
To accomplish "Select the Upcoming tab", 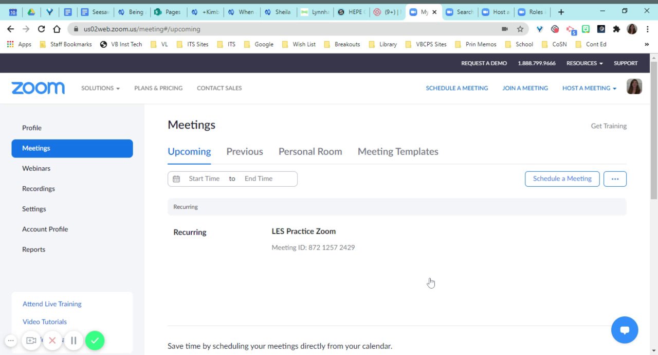I will (x=189, y=152).
